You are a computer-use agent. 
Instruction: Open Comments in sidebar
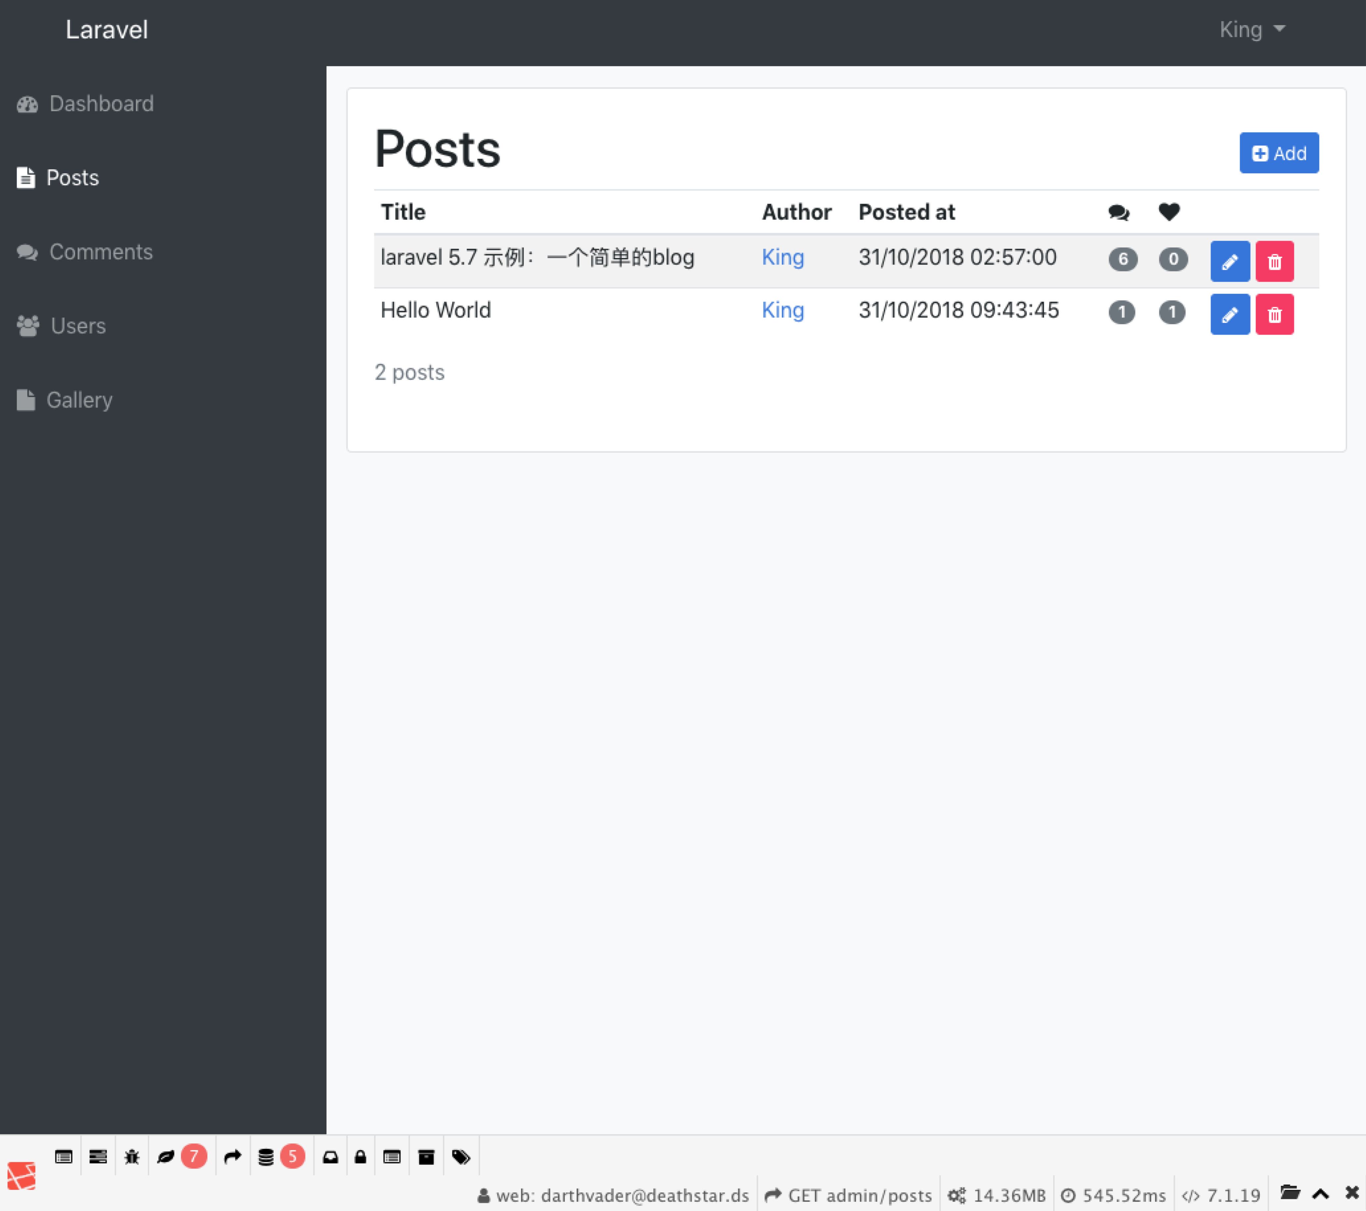pyautogui.click(x=84, y=252)
